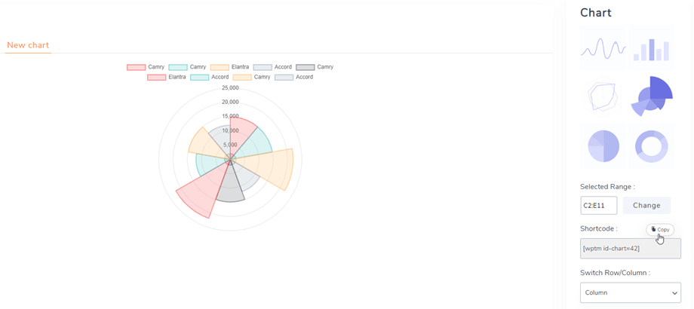694x309 pixels.
Task: Click the Selected Range input field
Action: point(598,205)
